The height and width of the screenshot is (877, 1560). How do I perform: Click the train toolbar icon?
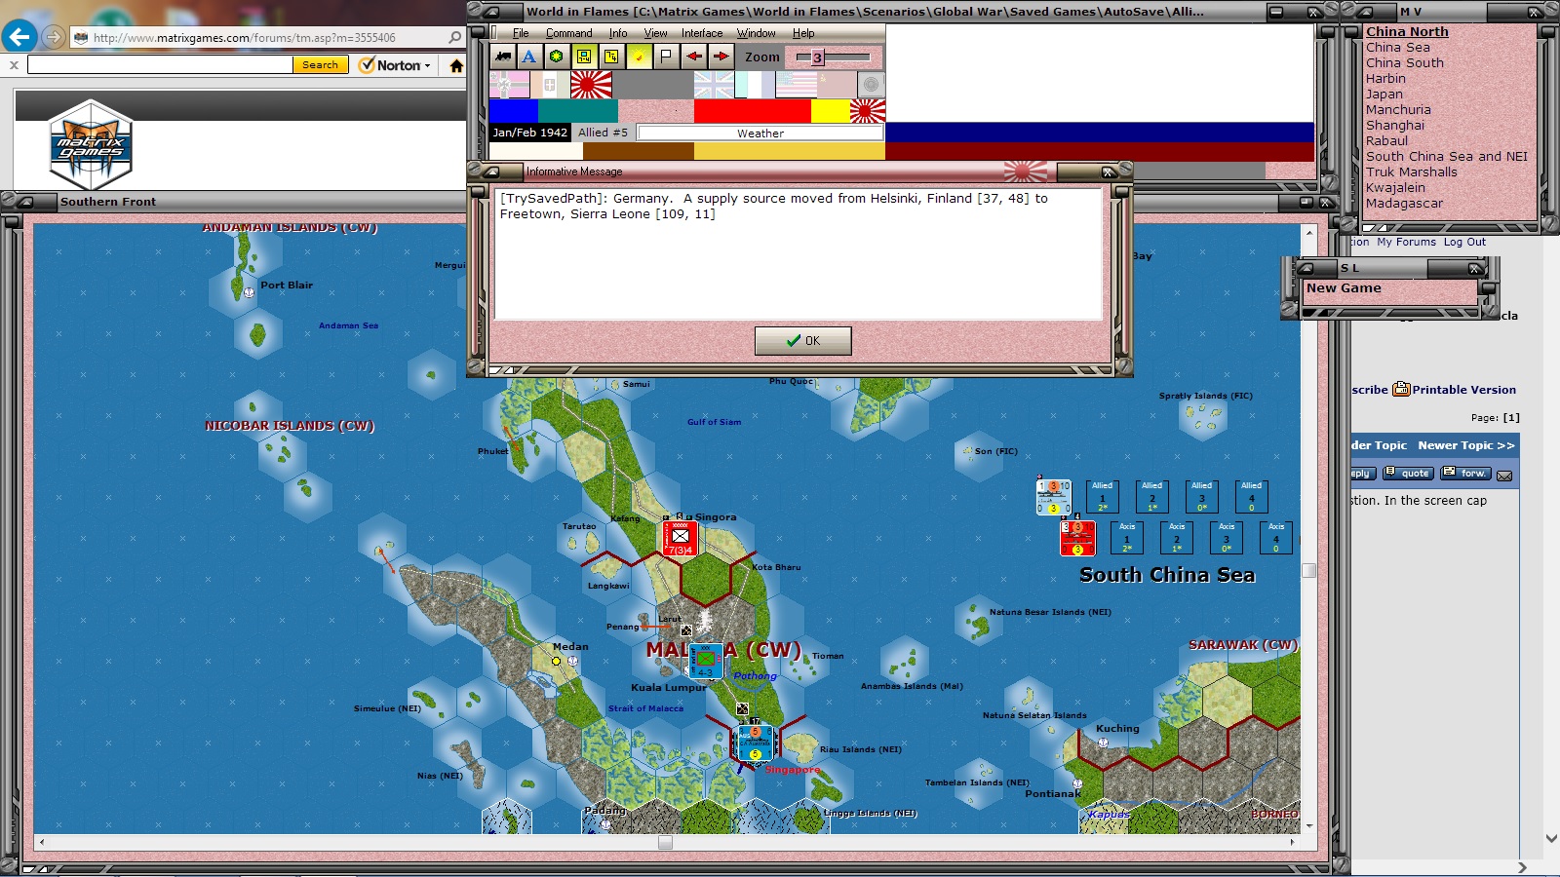pyautogui.click(x=502, y=57)
